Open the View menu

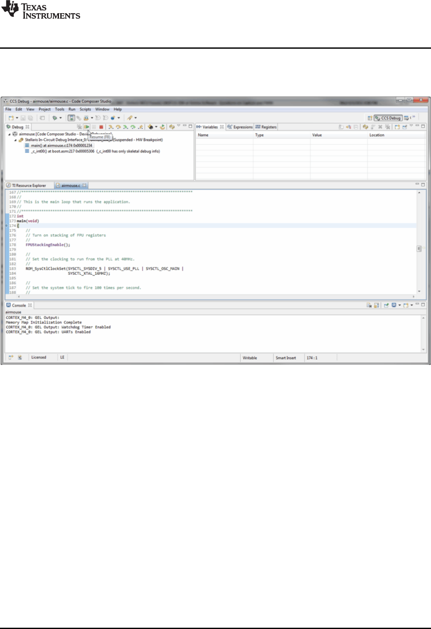pyautogui.click(x=30, y=109)
